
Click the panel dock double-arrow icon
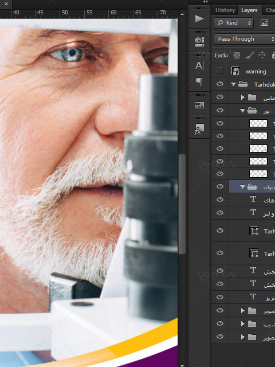(205, 2)
